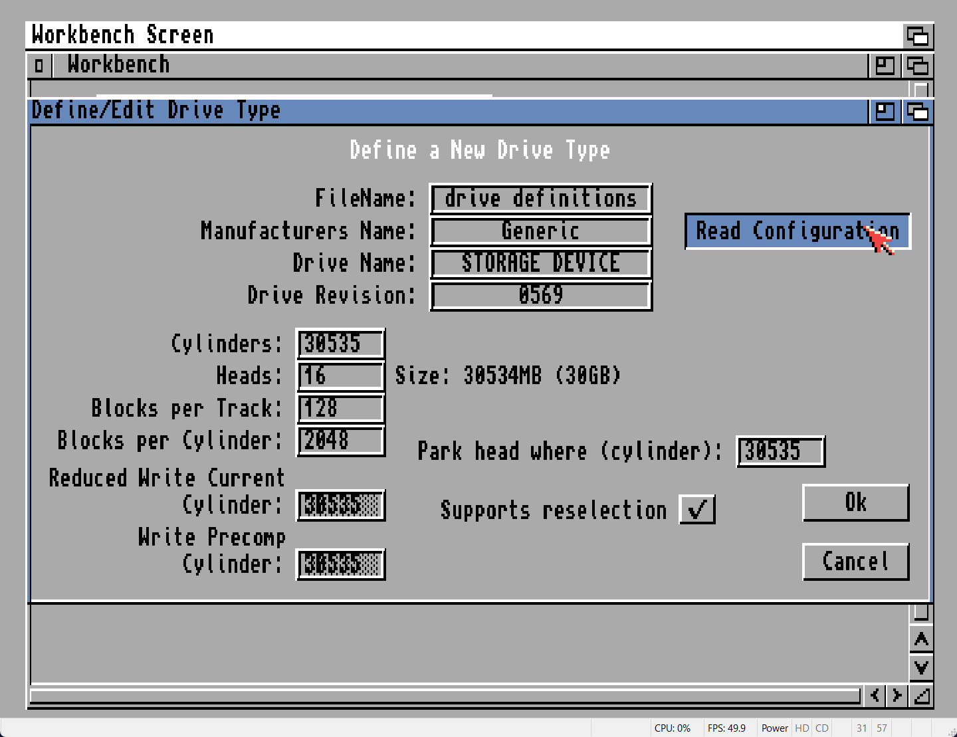The width and height of the screenshot is (957, 737).
Task: Edit the Park head cylinder field
Action: tap(781, 451)
